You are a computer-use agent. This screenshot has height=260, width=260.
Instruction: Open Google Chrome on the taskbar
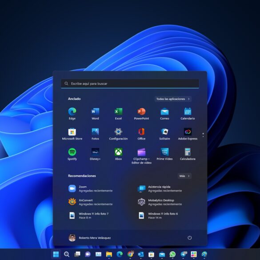click(130, 254)
